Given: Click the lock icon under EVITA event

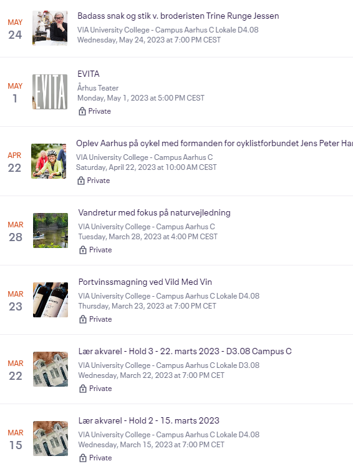Looking at the screenshot, I should click(82, 111).
